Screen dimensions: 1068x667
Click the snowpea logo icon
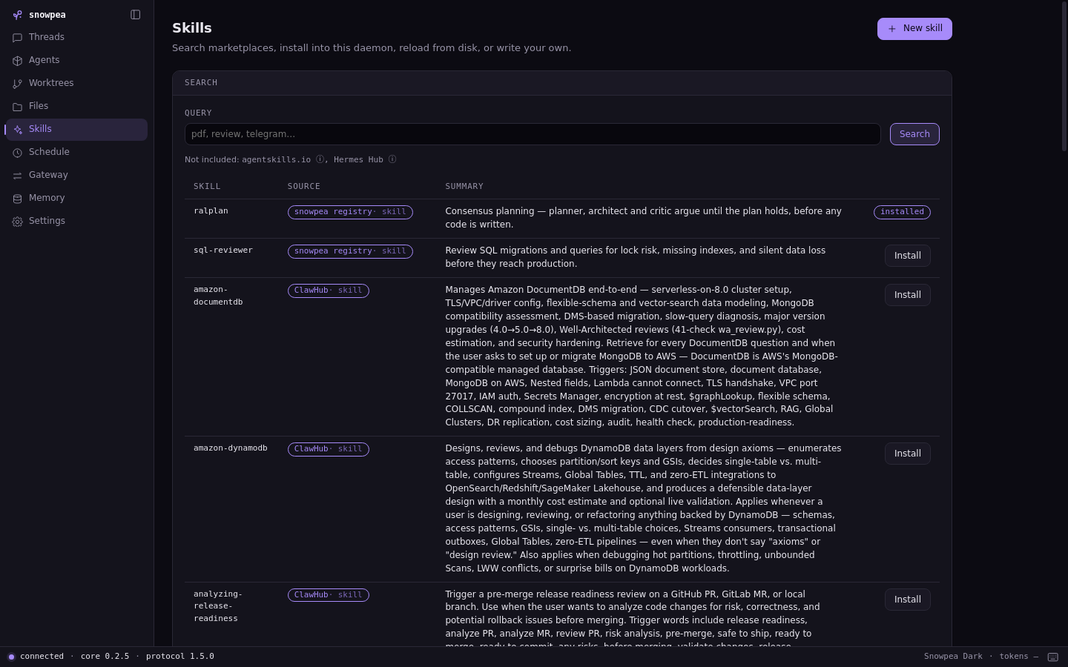tap(17, 15)
